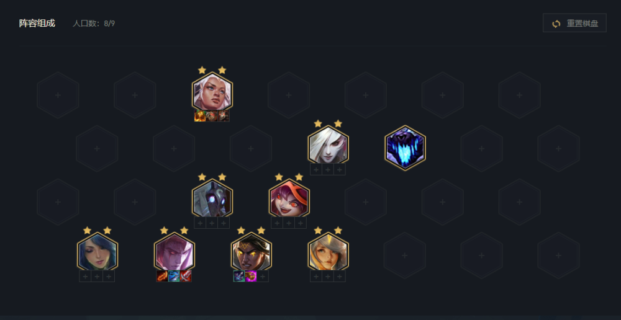Select the pink-skinned champion with red eyes
This screenshot has height=320, width=621.
tap(175, 253)
